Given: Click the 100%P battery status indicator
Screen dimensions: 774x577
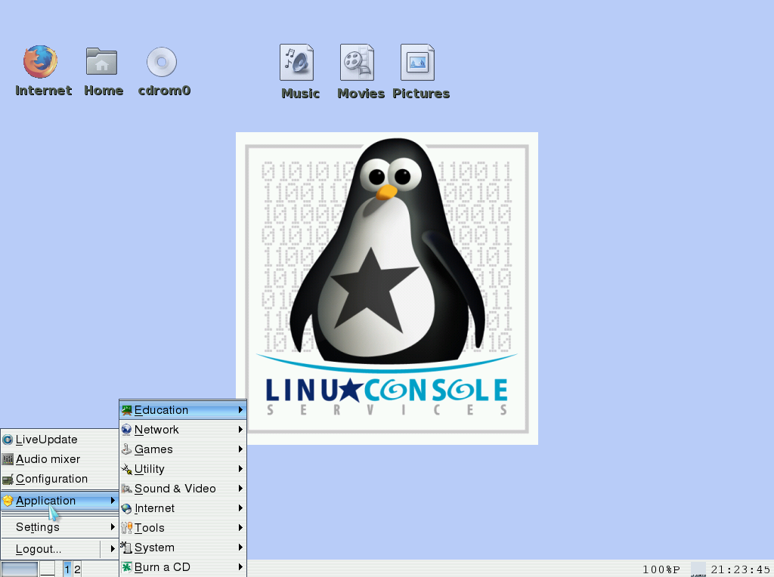Looking at the screenshot, I should click(661, 569).
